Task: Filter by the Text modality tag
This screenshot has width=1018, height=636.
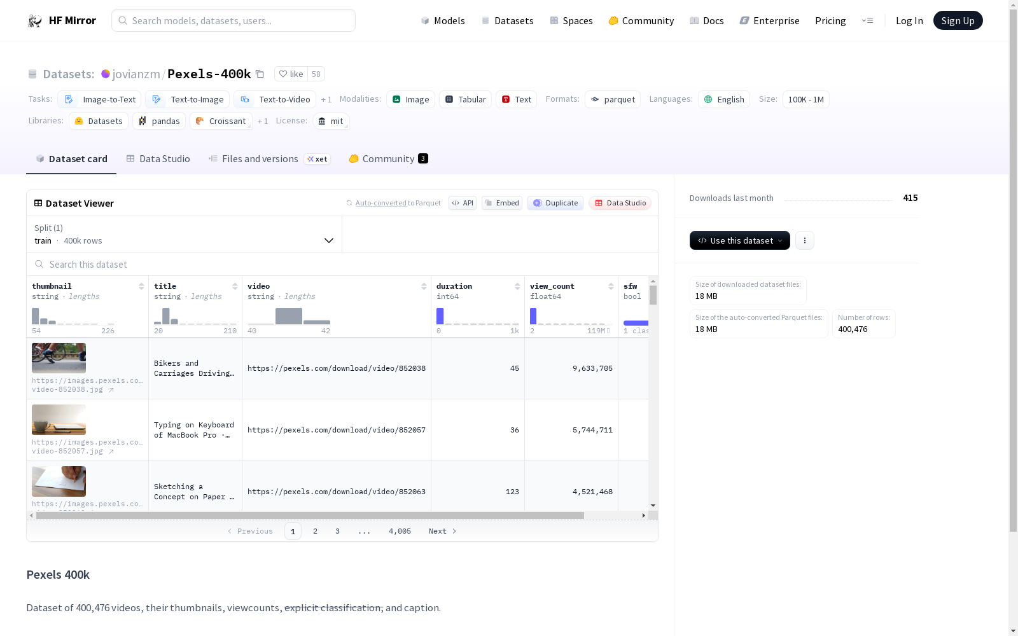Action: pyautogui.click(x=516, y=99)
